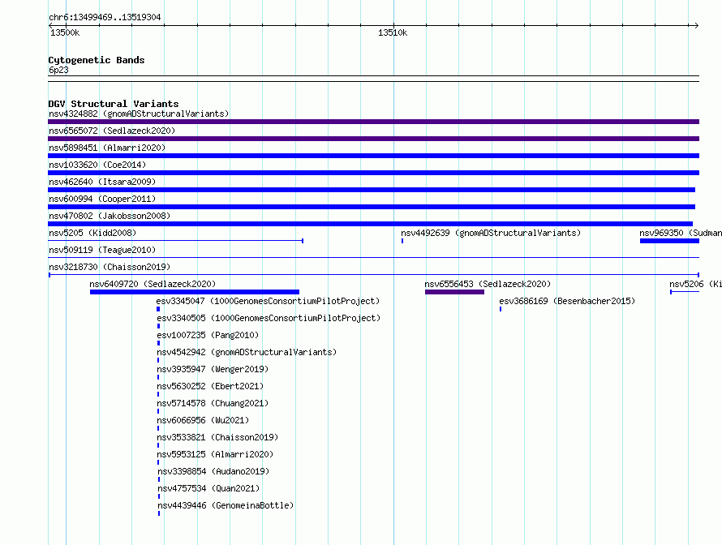Click the nsv470802 (Jakobsson2008) label
722x545 pixels.
[x=110, y=216]
